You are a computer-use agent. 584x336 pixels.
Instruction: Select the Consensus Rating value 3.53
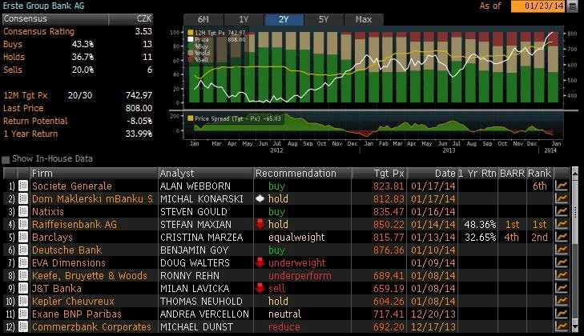(x=143, y=31)
